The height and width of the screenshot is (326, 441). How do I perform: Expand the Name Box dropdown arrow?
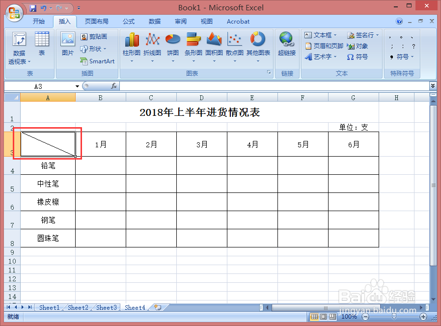click(x=77, y=86)
